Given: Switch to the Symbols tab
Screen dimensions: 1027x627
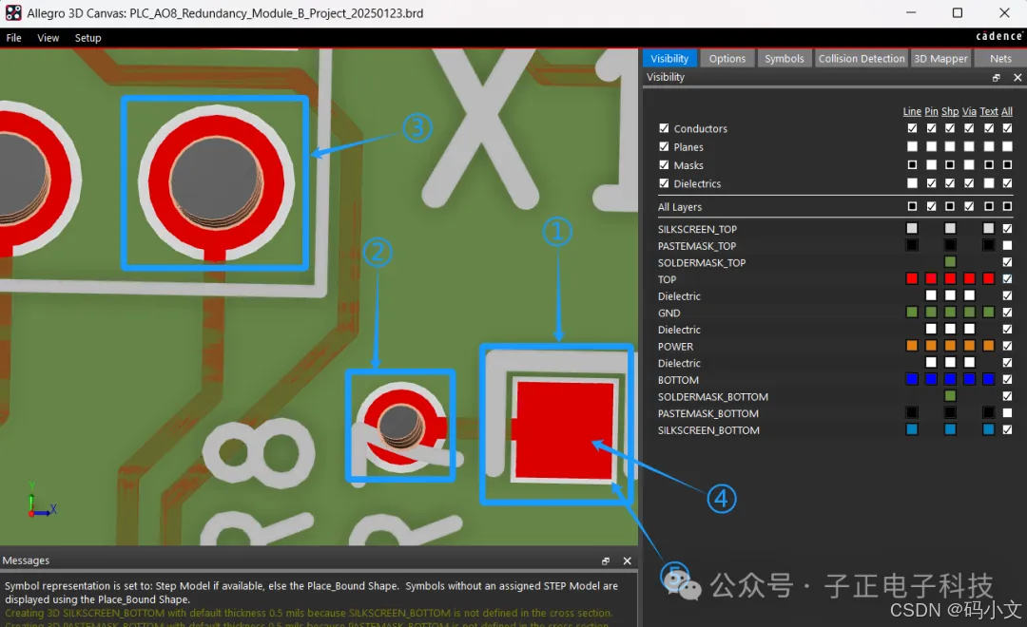Looking at the screenshot, I should tap(784, 58).
